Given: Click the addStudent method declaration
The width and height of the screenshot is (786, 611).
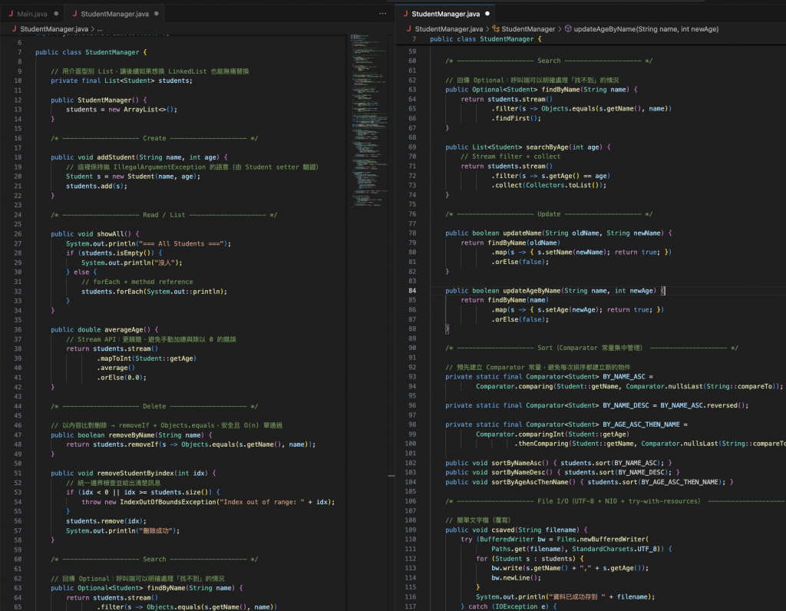Looking at the screenshot, I should coord(139,157).
